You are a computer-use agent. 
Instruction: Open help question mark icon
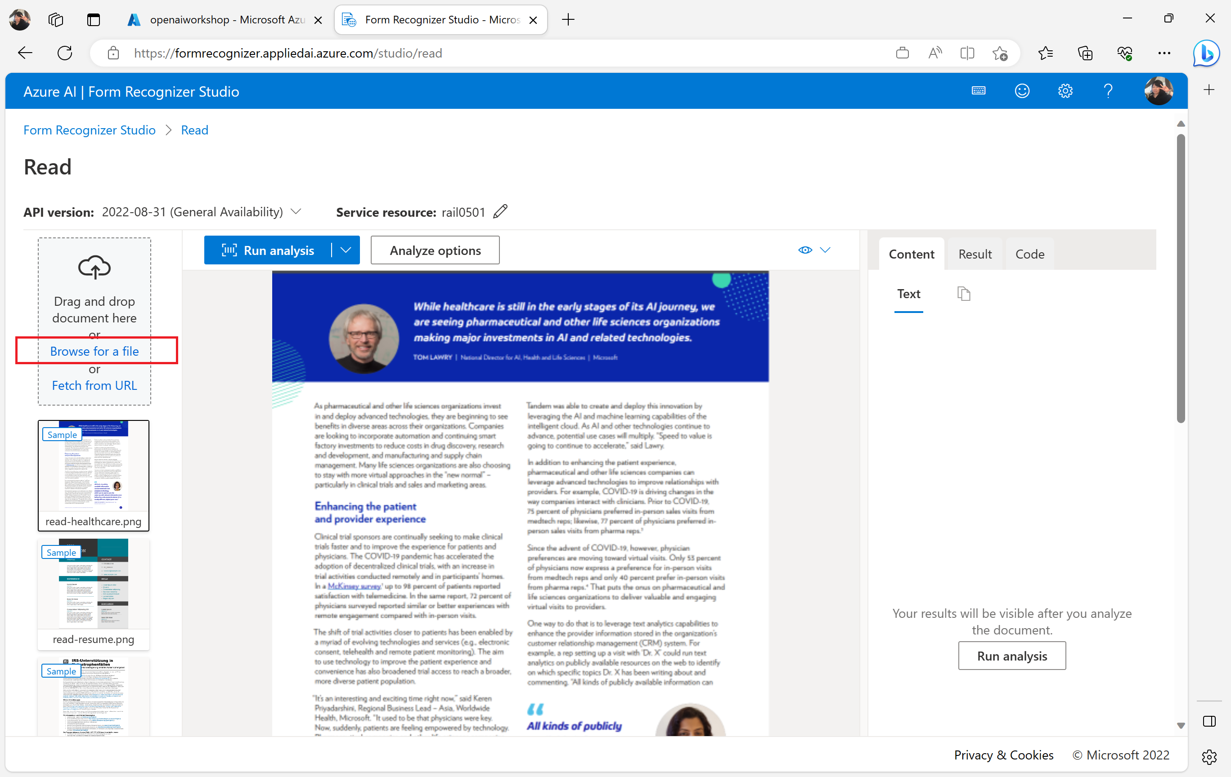click(1108, 91)
